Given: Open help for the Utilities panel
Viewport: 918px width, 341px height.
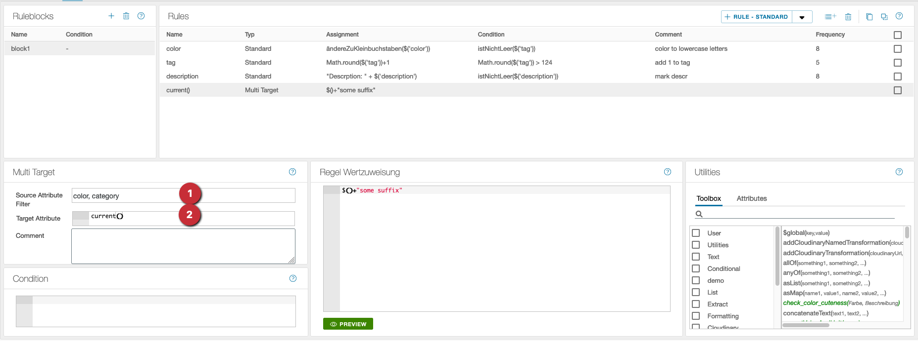Looking at the screenshot, I should point(899,172).
